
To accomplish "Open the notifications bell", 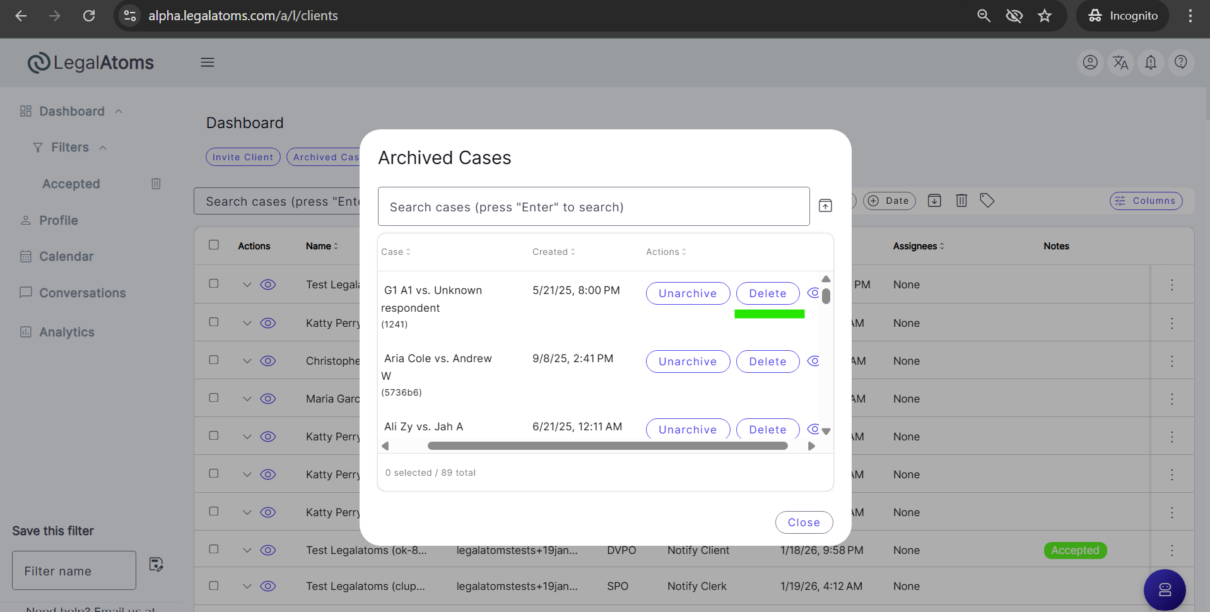I will click(1151, 62).
